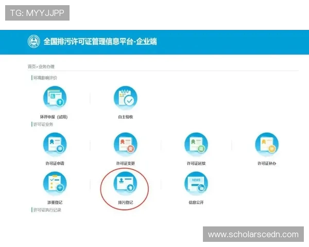Click the 环评申报 (试用) text label

[54, 117]
